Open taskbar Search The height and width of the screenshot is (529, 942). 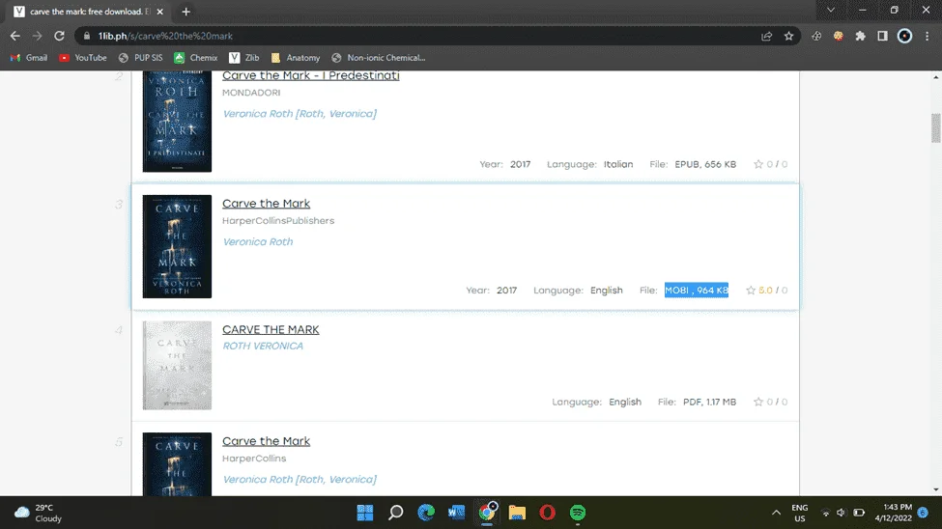coord(395,513)
